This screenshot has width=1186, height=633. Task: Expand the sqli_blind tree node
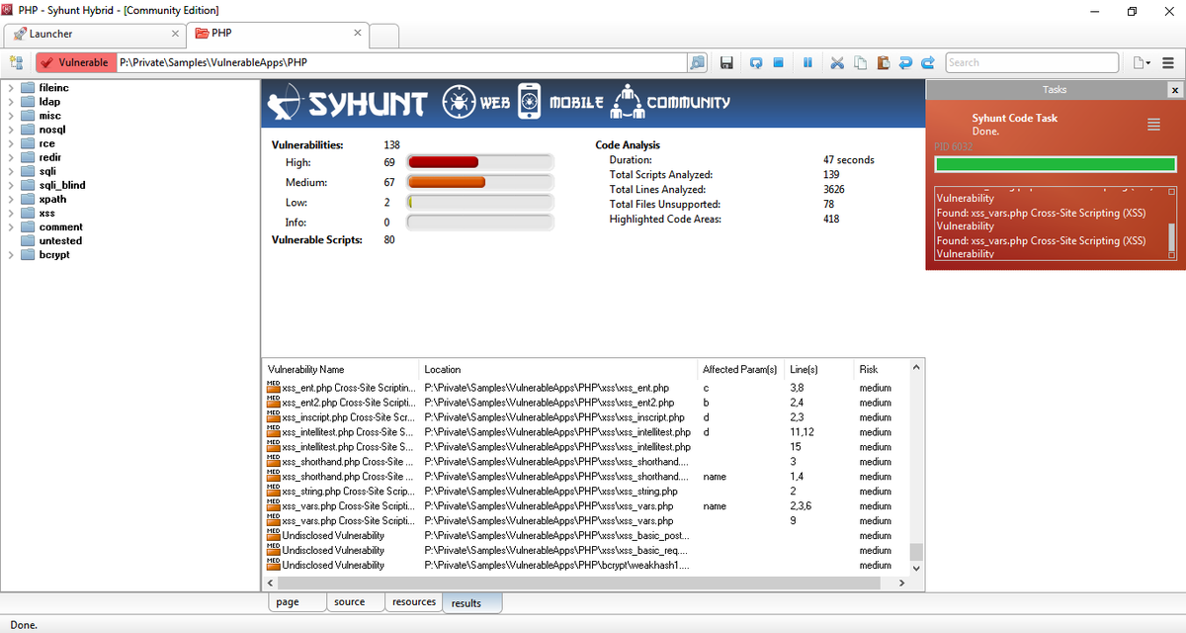[10, 185]
